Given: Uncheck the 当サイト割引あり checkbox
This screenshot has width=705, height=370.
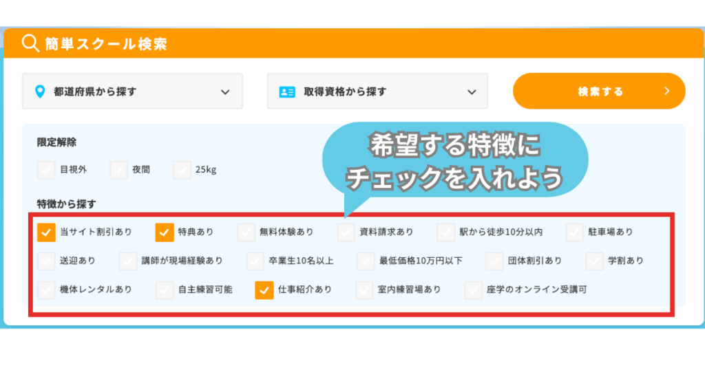Looking at the screenshot, I should pos(46,232).
